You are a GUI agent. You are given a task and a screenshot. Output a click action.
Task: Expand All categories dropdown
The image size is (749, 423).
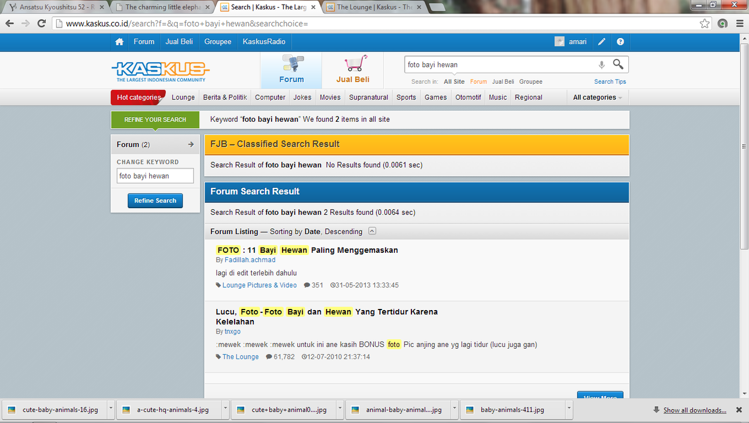[x=597, y=97]
